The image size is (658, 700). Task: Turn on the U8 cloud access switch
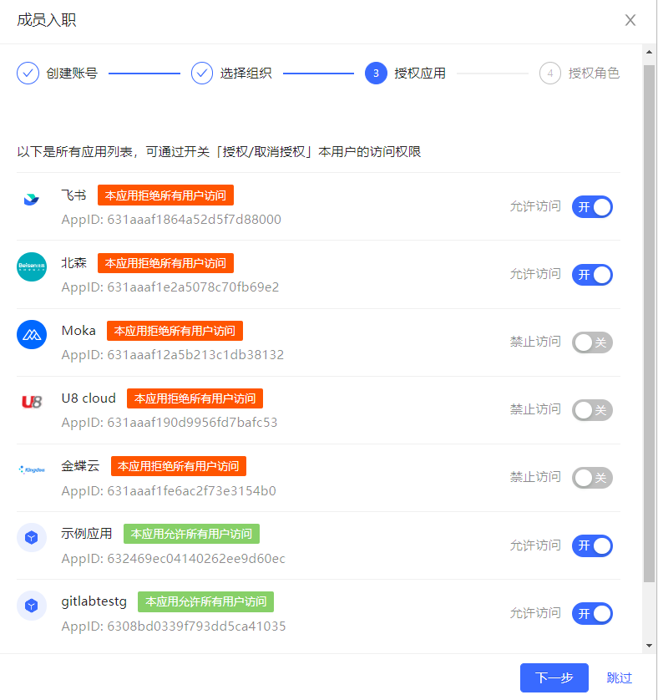592,409
